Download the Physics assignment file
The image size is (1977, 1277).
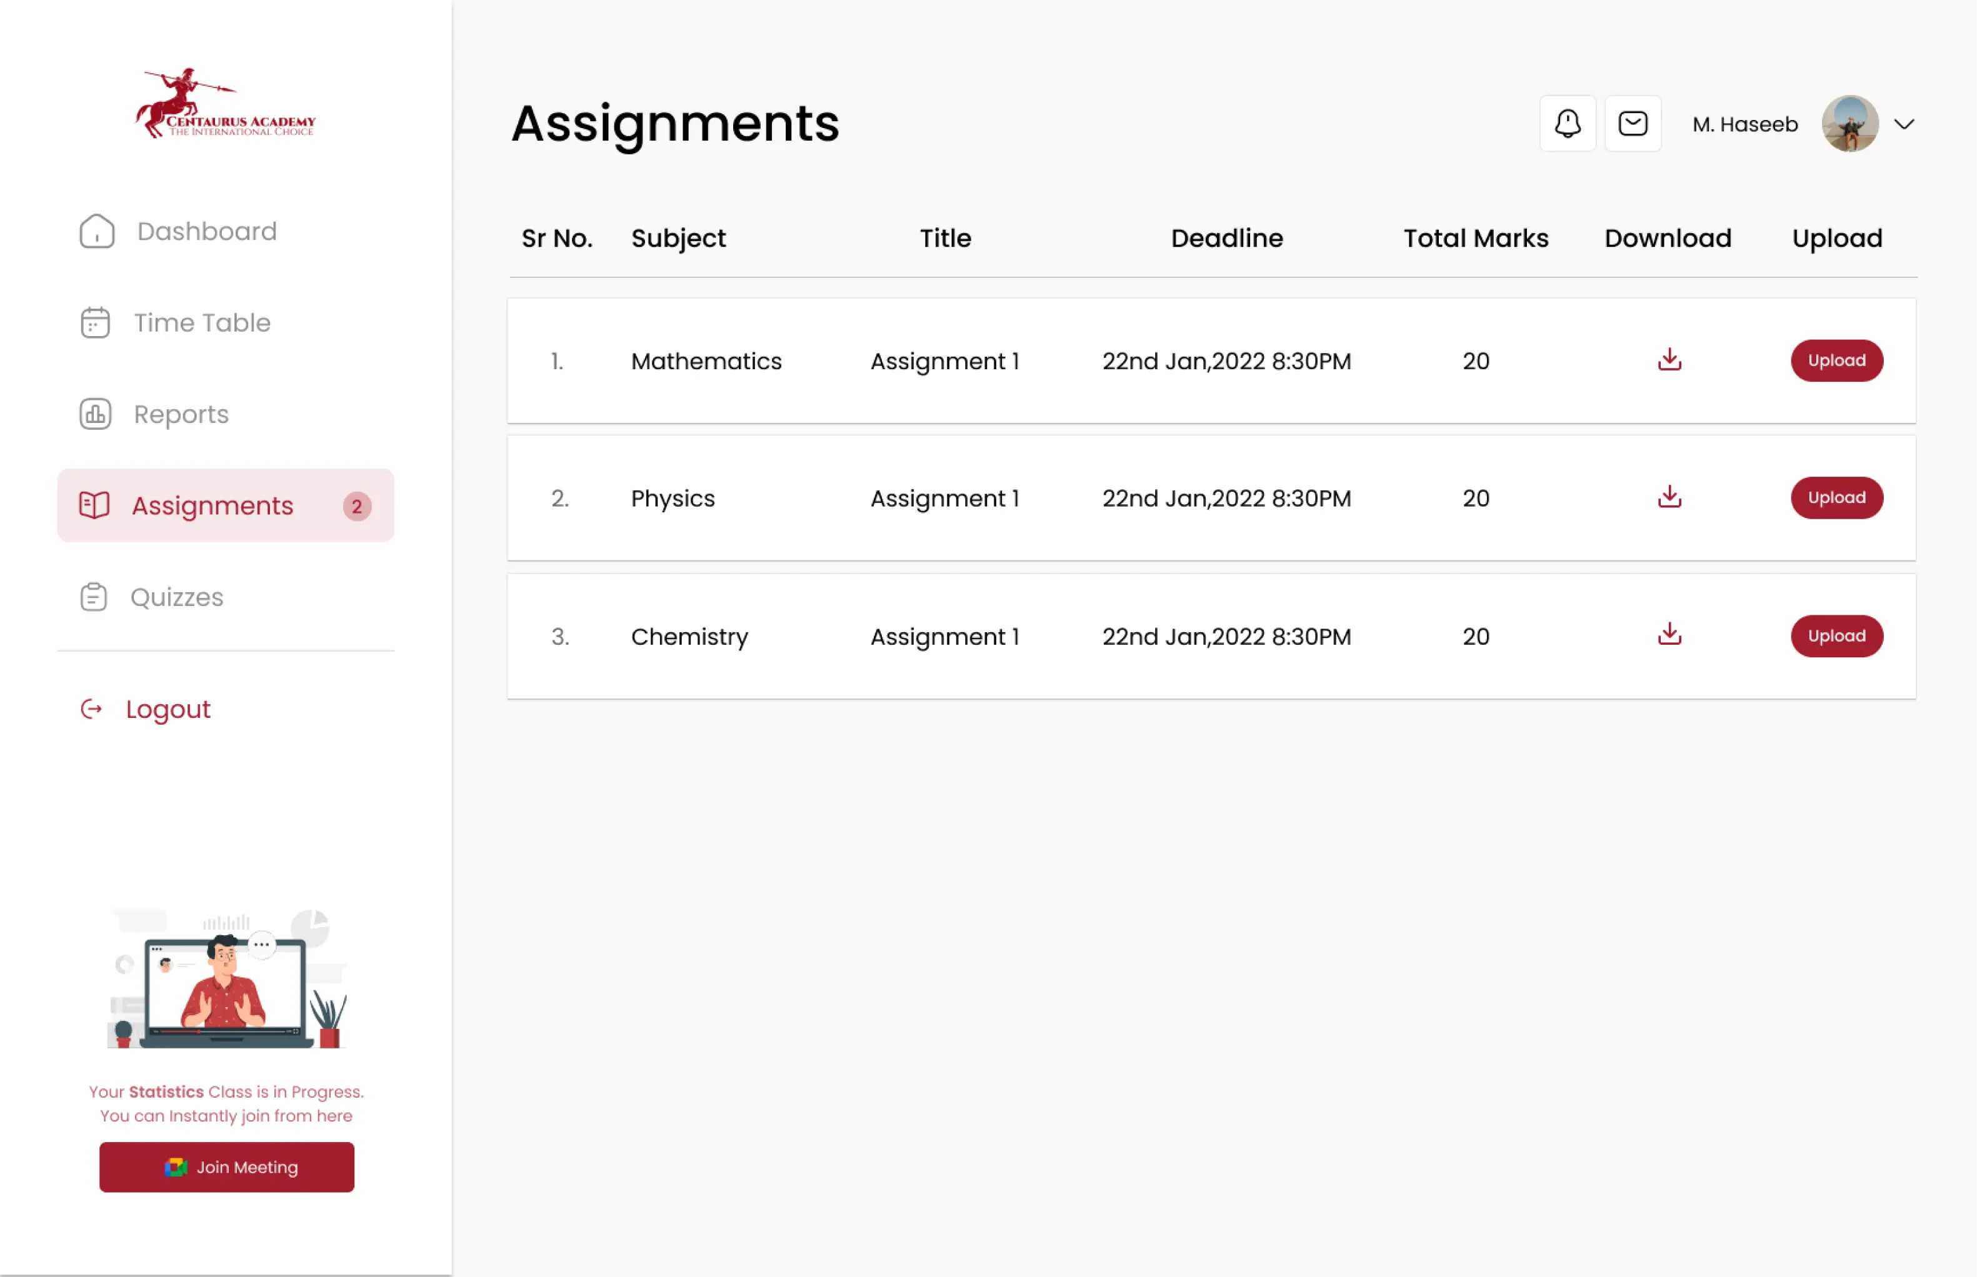click(x=1669, y=497)
